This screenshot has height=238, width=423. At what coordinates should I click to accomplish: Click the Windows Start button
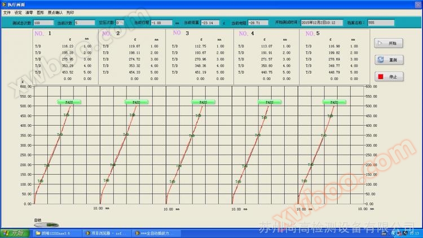point(15,233)
